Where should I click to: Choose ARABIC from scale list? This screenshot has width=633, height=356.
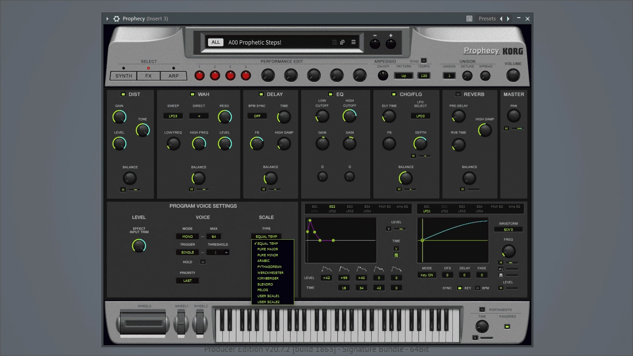(272, 261)
